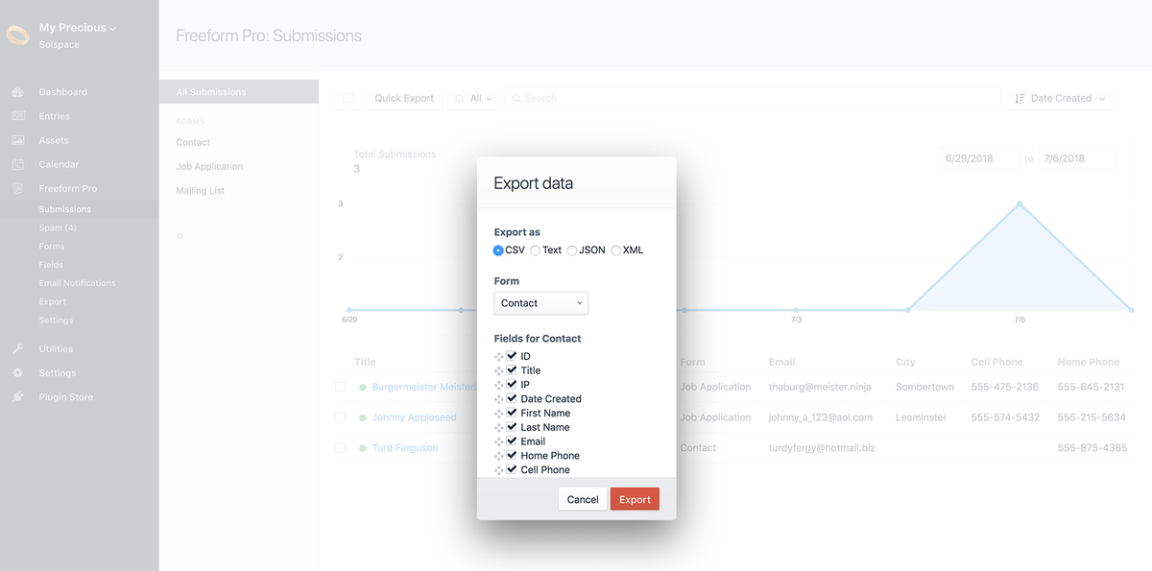
Task: Click the gold ring site logo
Action: 18,36
